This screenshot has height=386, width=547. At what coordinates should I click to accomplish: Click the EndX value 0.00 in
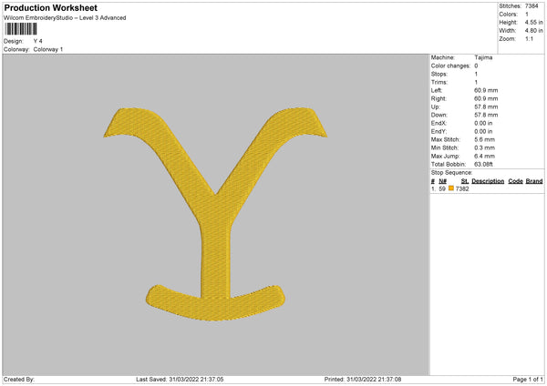pos(483,123)
